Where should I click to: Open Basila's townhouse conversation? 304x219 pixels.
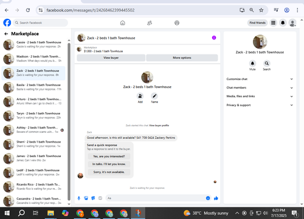(x=33, y=87)
